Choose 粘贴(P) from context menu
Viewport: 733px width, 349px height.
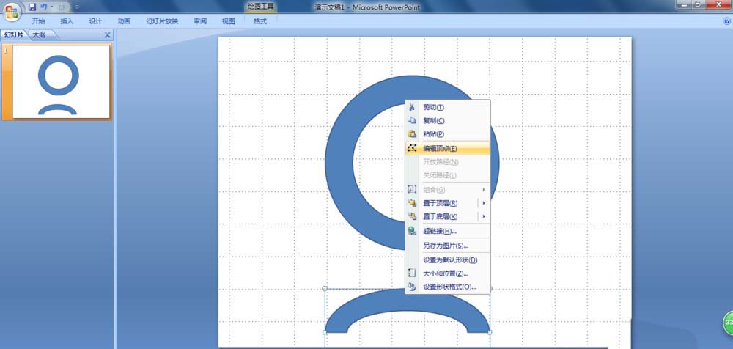tap(447, 133)
